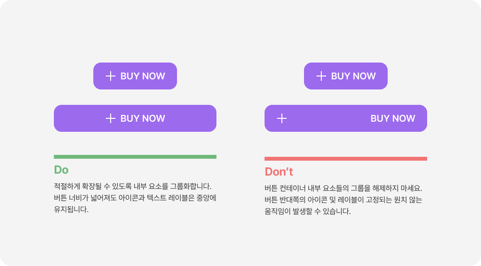Viewport: 481px width, 266px height.
Task: Click the Don't line starting with 버튼 반대쪽의
Action: (x=343, y=200)
